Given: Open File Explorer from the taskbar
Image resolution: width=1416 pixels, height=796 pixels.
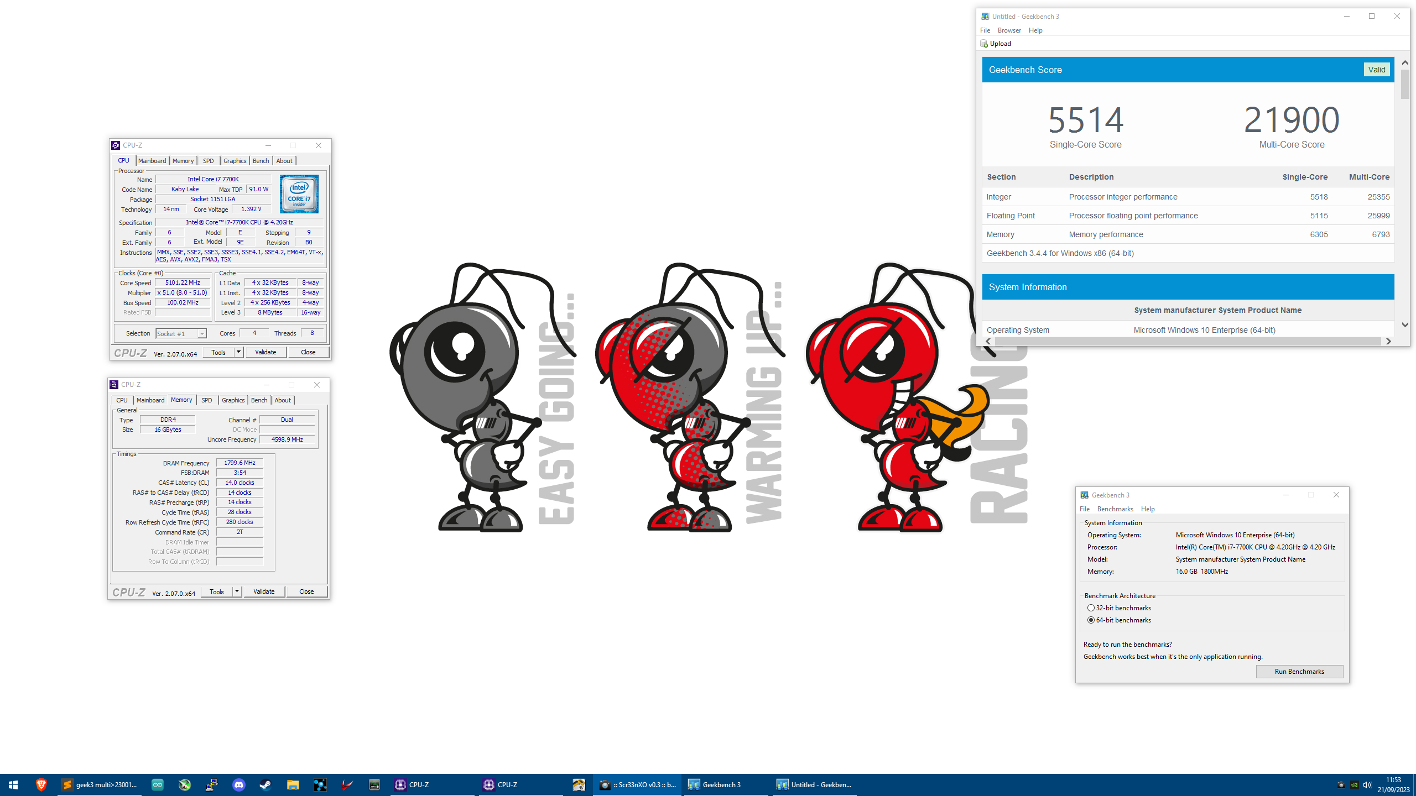Looking at the screenshot, I should click(x=293, y=784).
